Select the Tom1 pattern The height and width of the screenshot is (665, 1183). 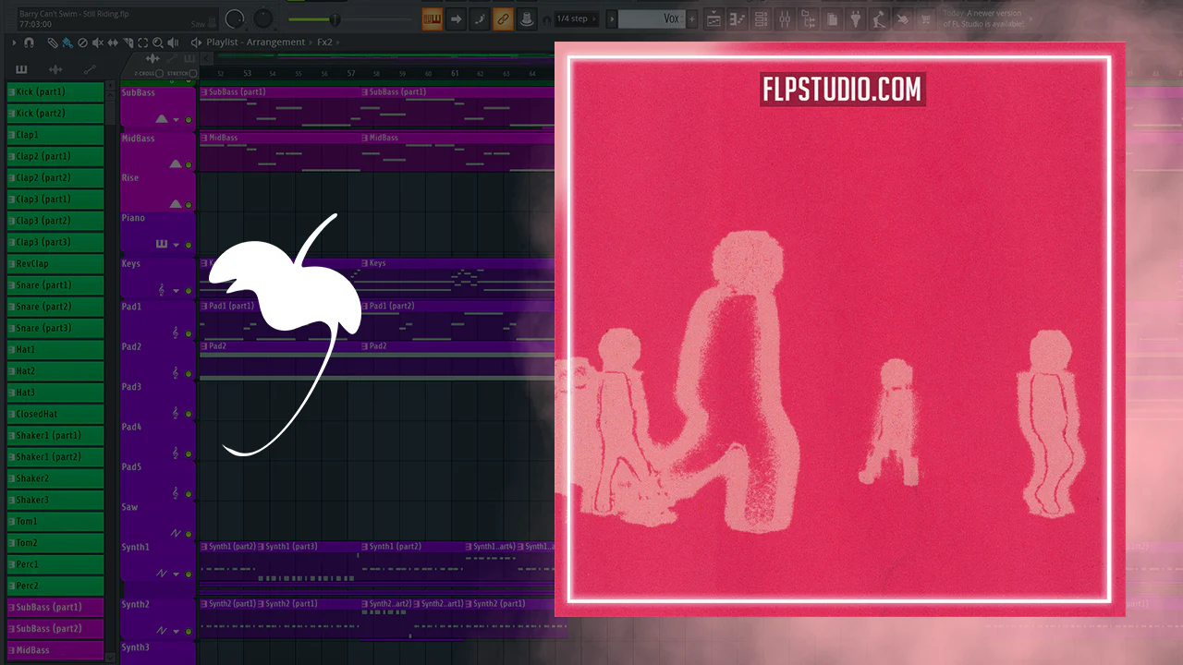tap(55, 521)
